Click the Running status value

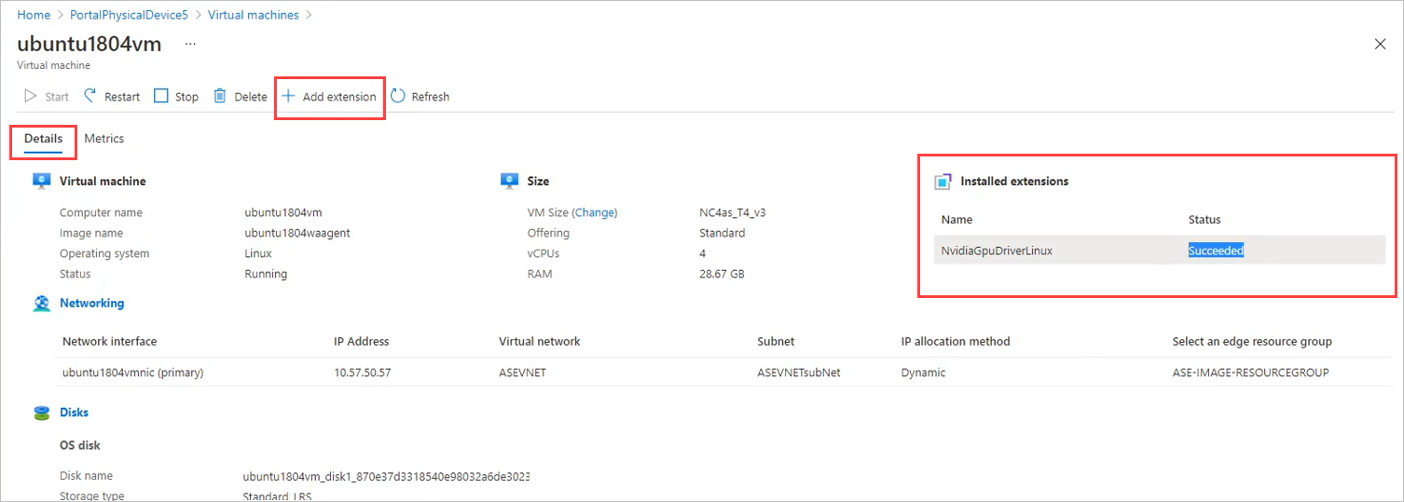point(266,274)
